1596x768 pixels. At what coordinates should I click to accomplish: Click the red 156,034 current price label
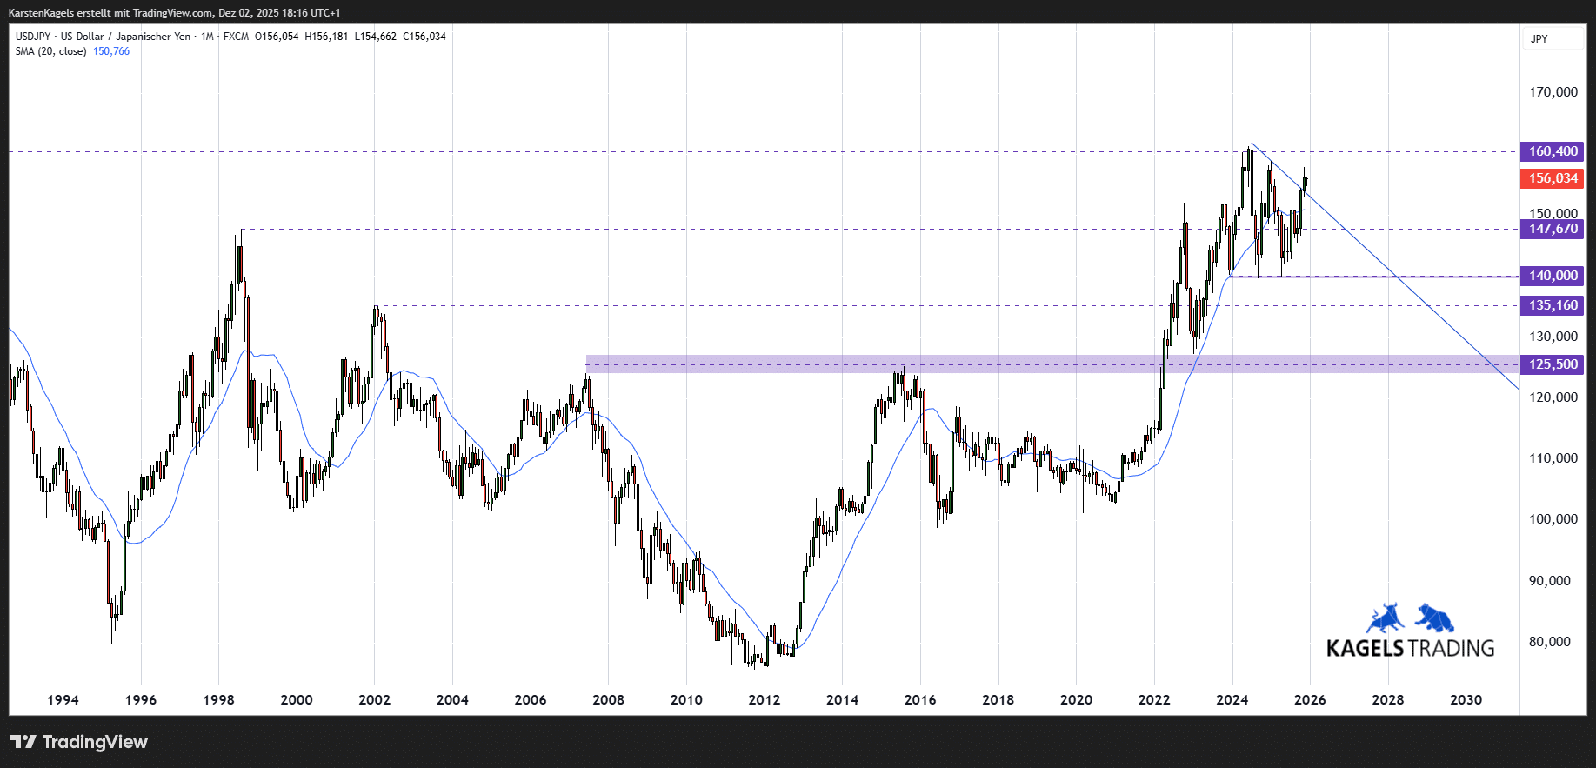pos(1552,178)
